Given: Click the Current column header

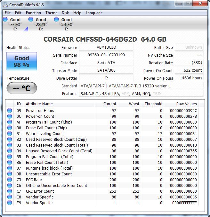Looking at the screenshot, I should (106, 104).
